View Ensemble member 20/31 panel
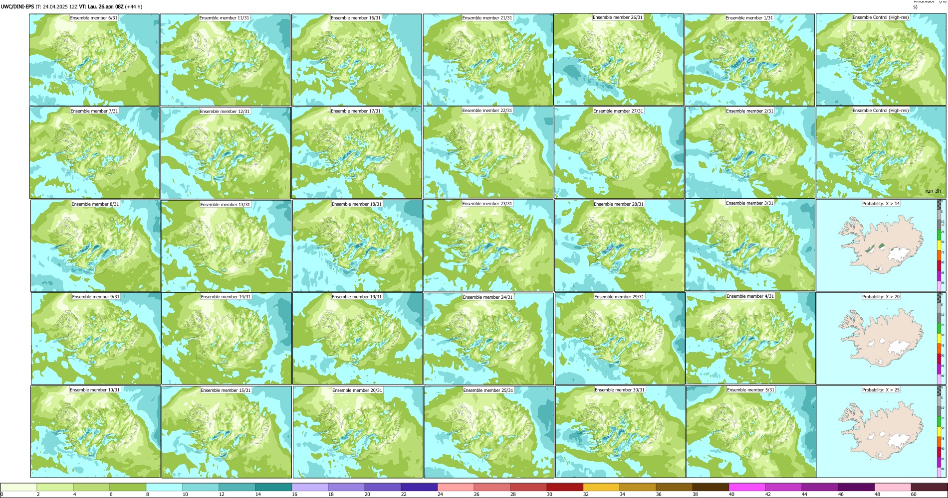Image resolution: width=948 pixels, height=498 pixels. pyautogui.click(x=358, y=432)
